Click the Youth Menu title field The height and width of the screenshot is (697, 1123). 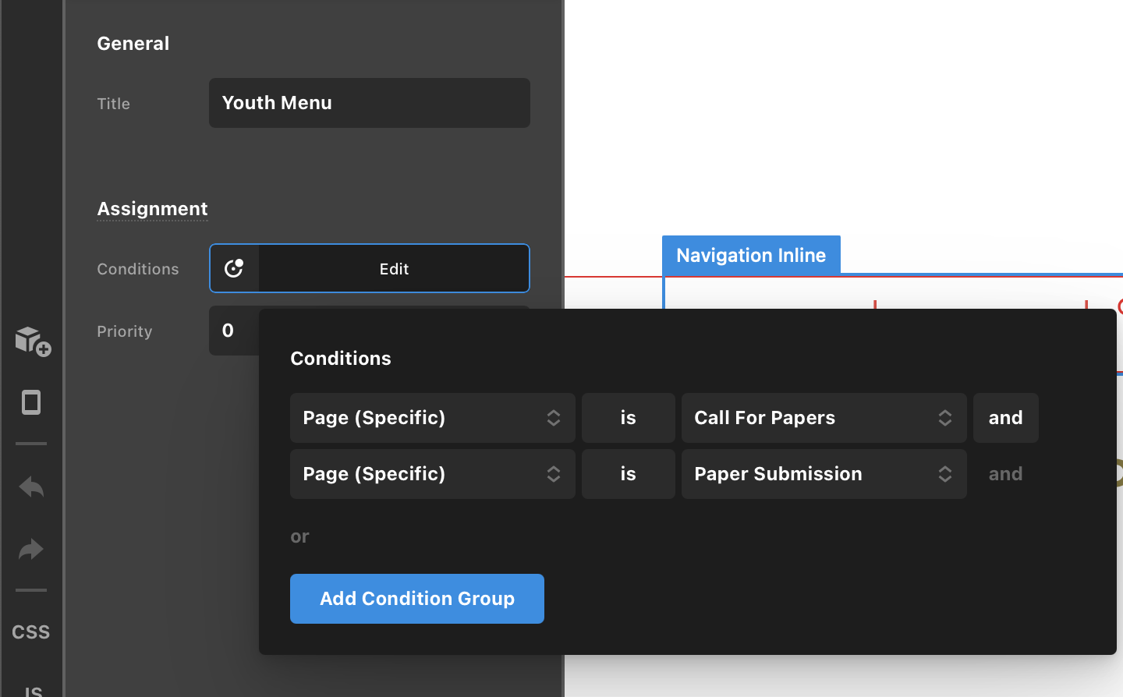click(370, 103)
